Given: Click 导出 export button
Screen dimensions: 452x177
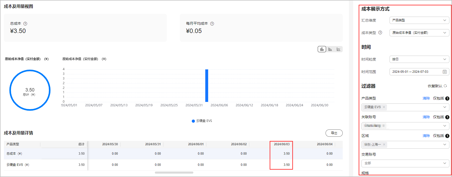Looking at the screenshot, I should point(334,133).
